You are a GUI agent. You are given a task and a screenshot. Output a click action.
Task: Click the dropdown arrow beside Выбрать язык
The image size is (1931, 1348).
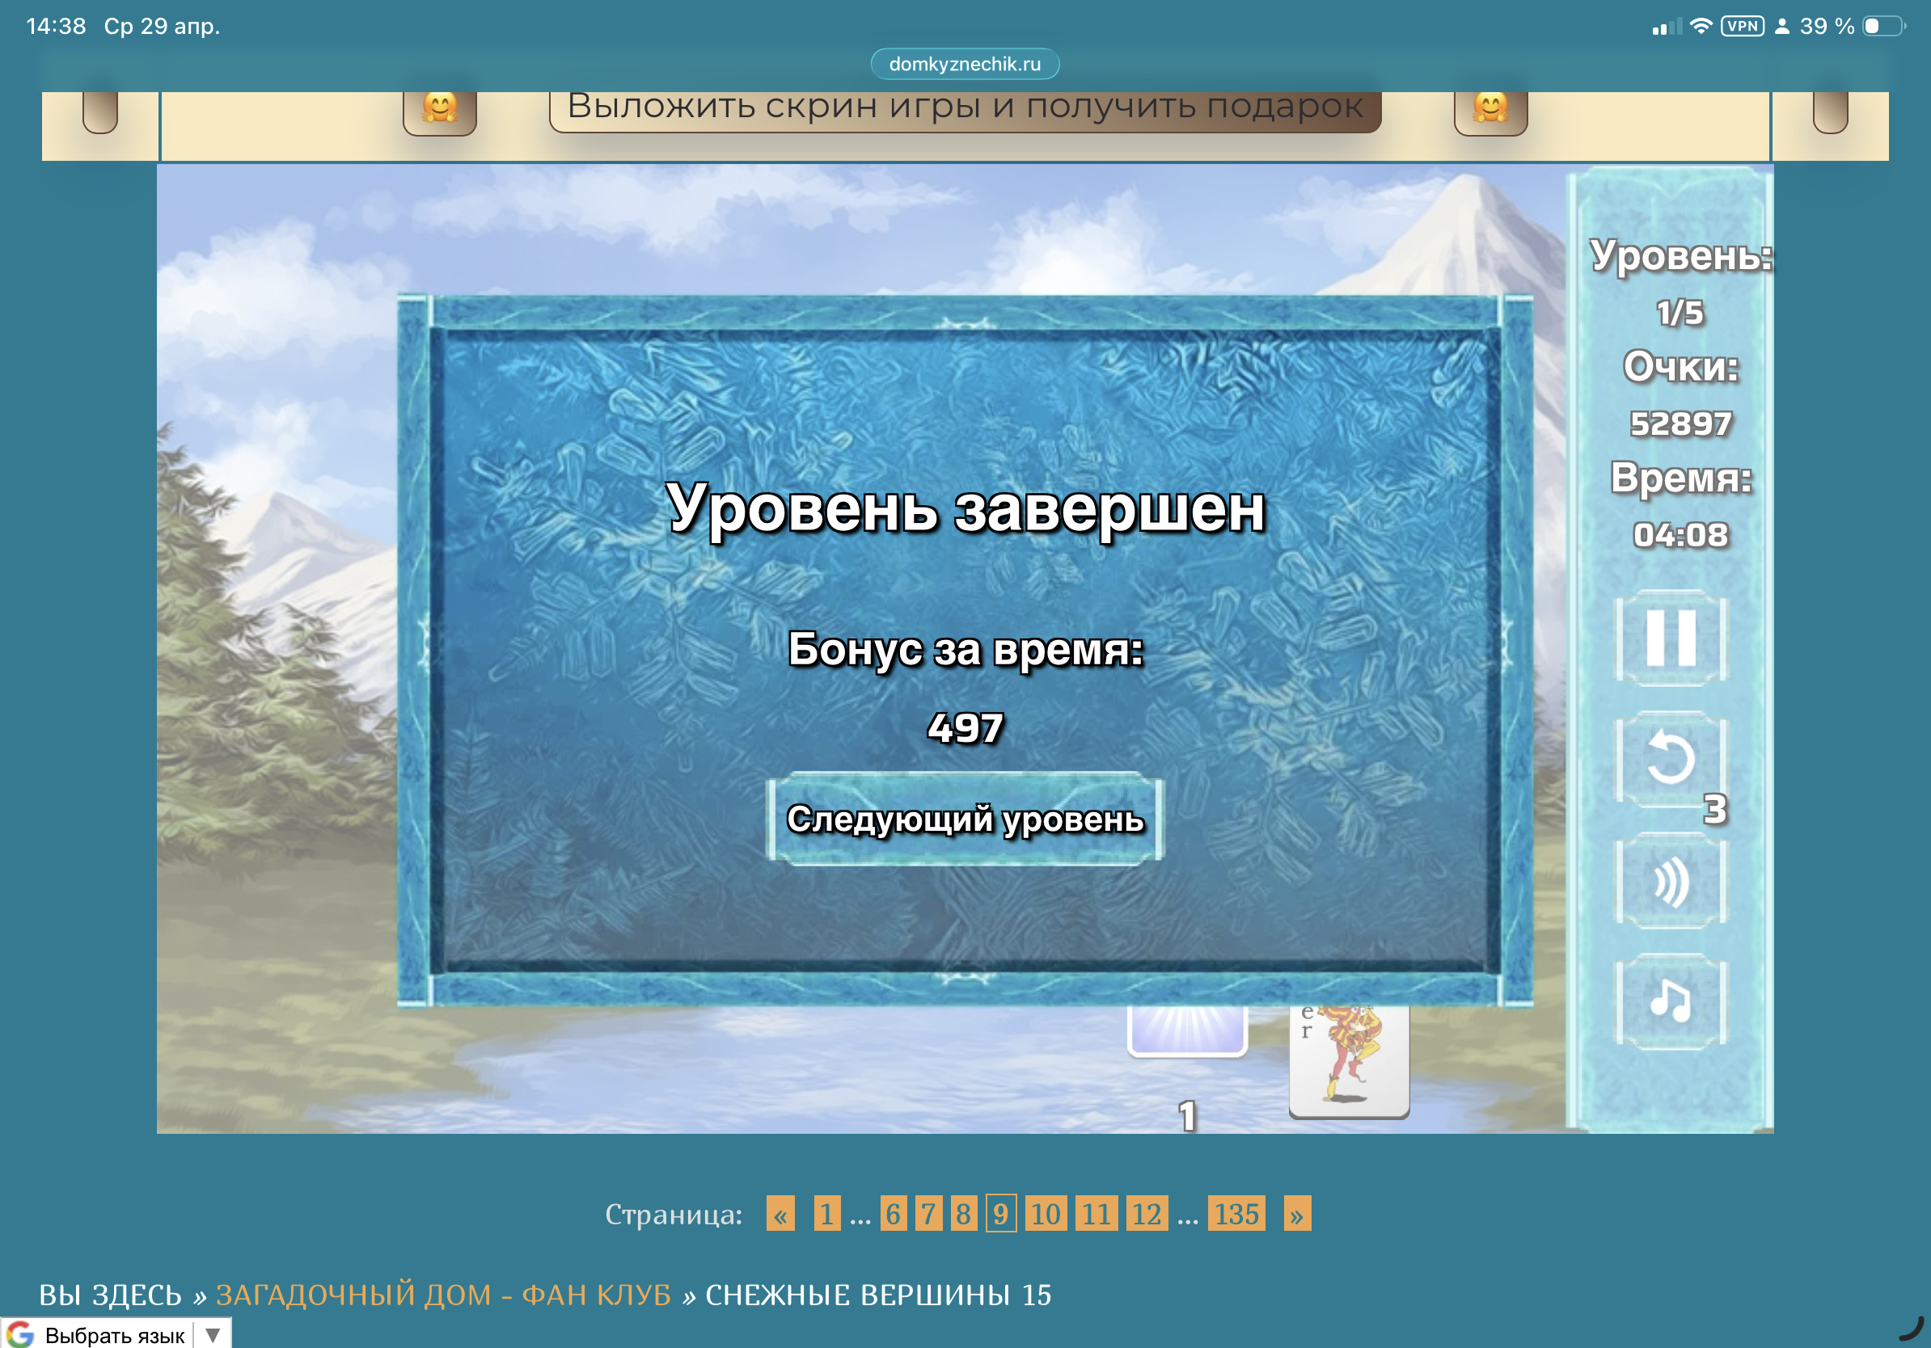[x=213, y=1334]
